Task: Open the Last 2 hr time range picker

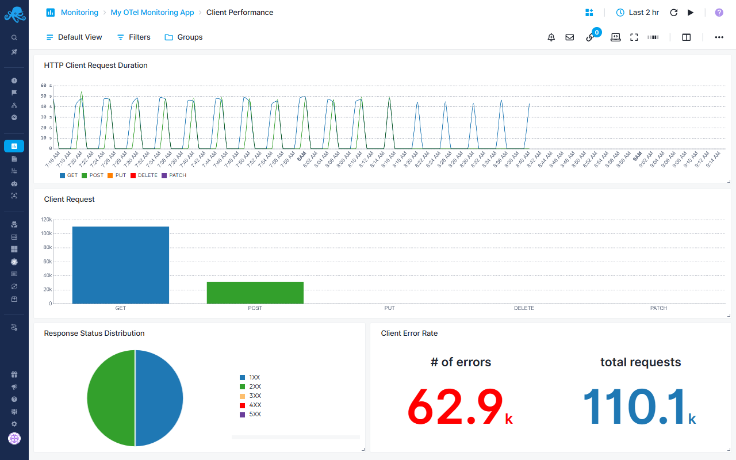Action: point(637,12)
